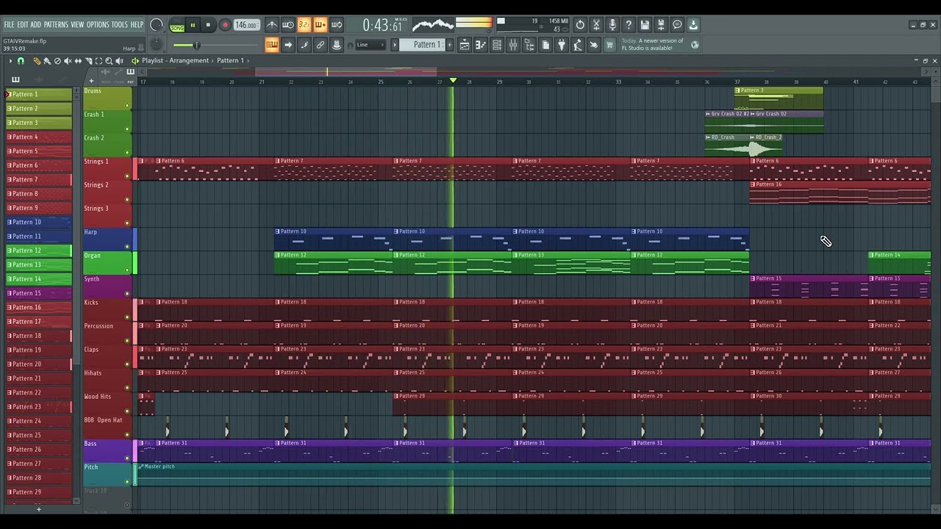Select the playlist Delete tool
Screen dimensions: 941x529
(x=57, y=61)
